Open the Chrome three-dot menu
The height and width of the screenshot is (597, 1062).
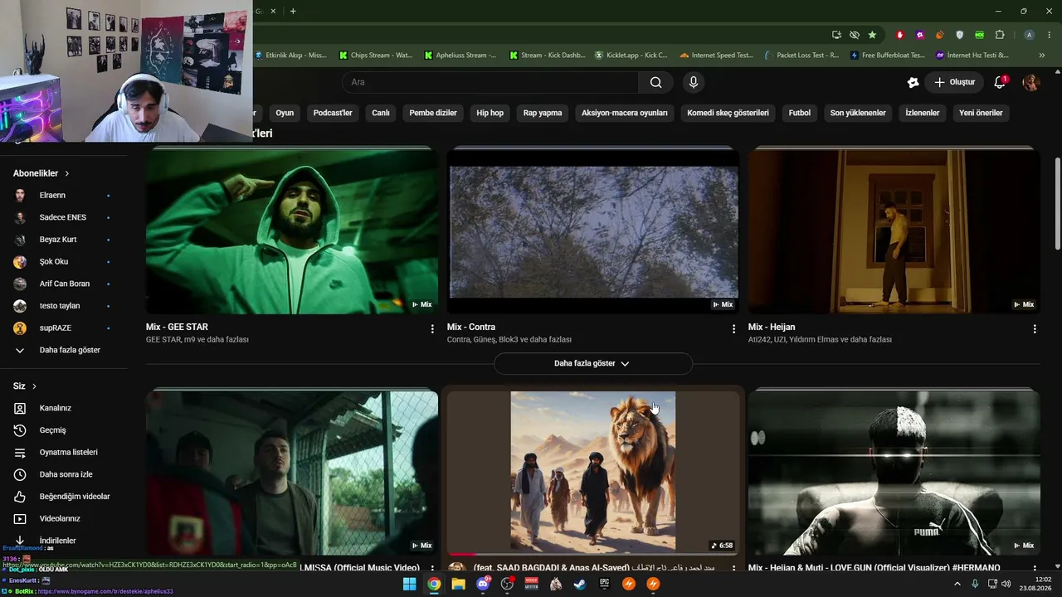point(1050,35)
